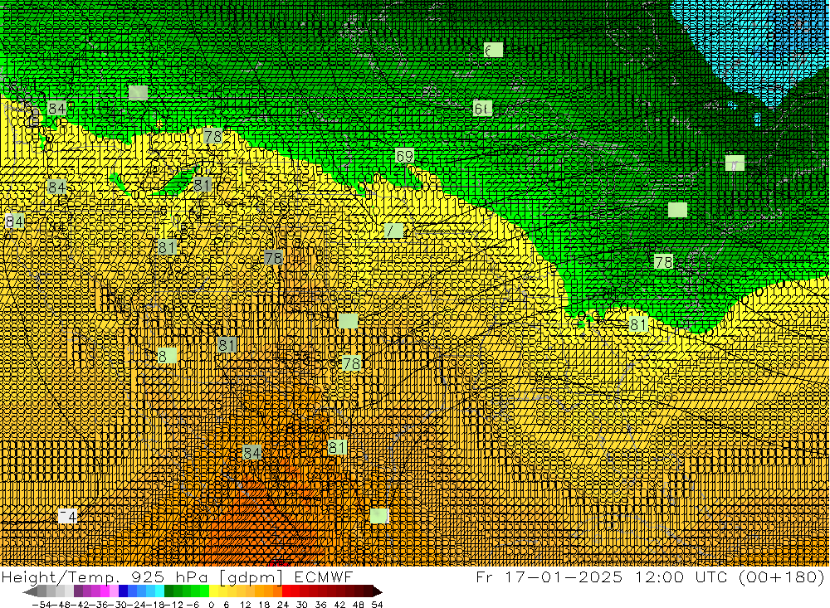Pick the bright yellow legend swatch
The width and height of the screenshot is (830, 608).
[214, 591]
